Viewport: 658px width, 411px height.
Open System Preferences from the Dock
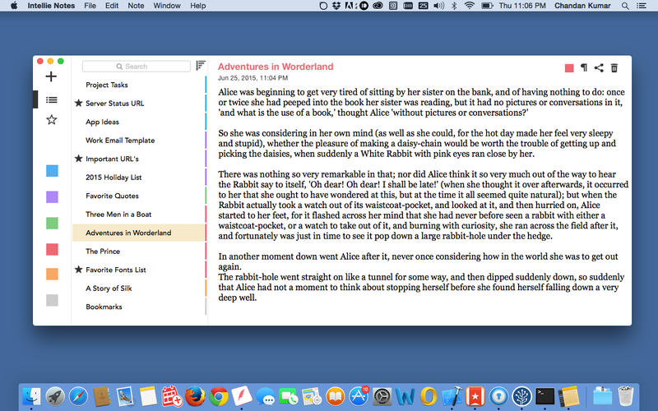click(x=382, y=396)
